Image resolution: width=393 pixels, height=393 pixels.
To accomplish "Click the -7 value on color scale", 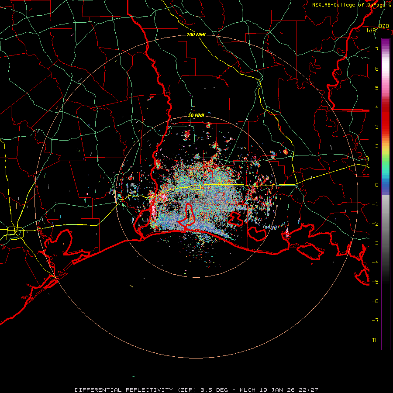I will pyautogui.click(x=375, y=321).
